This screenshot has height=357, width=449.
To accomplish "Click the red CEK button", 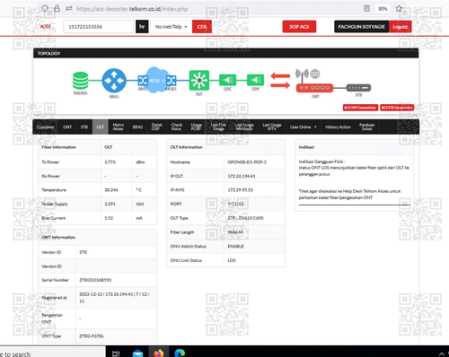I will [202, 27].
